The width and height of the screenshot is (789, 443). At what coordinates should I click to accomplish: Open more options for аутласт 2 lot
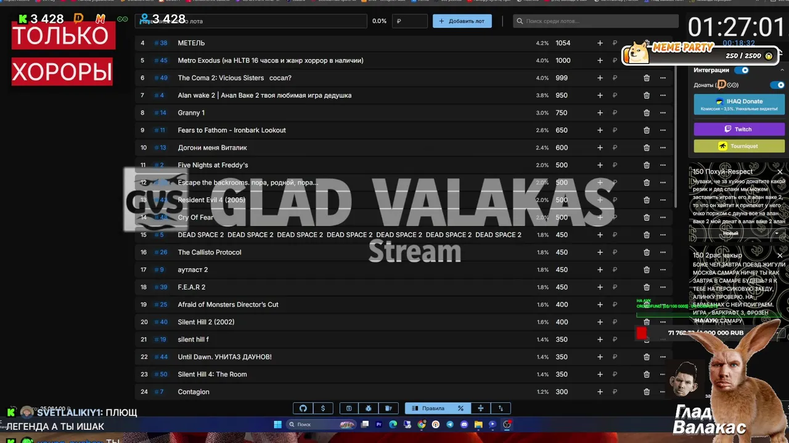coord(663,269)
